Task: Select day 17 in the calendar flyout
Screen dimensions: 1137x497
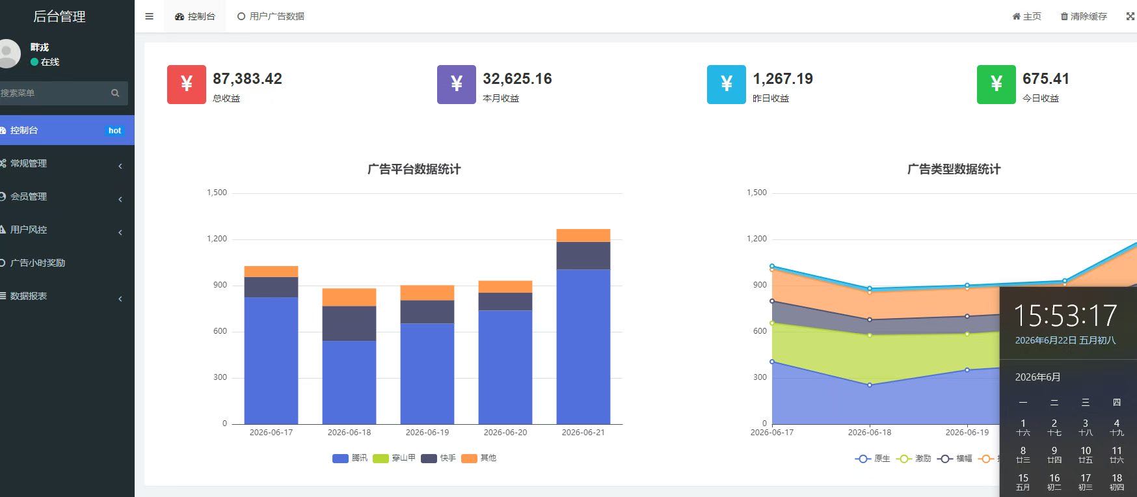Action: (1086, 482)
